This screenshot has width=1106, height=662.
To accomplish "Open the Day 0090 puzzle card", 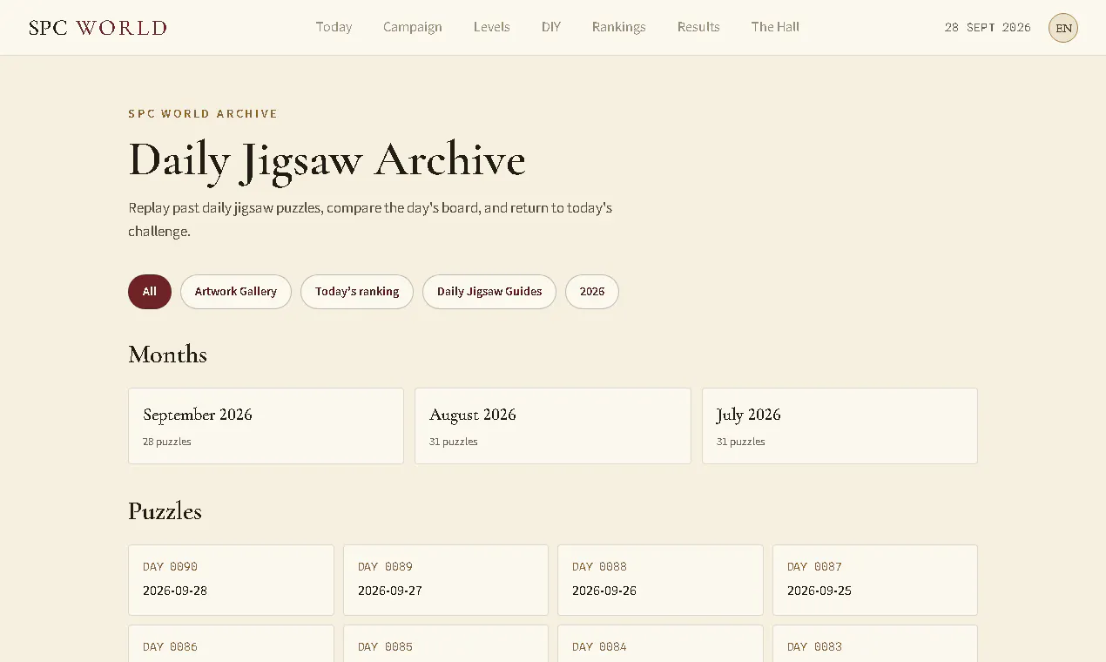I will tap(231, 580).
